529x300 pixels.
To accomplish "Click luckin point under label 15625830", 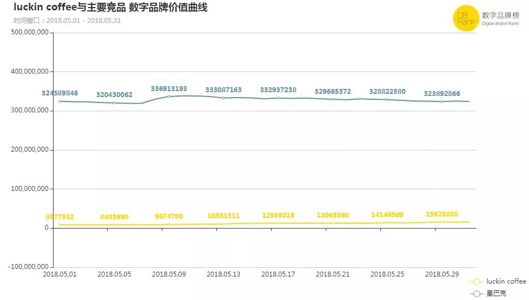I will [442, 222].
